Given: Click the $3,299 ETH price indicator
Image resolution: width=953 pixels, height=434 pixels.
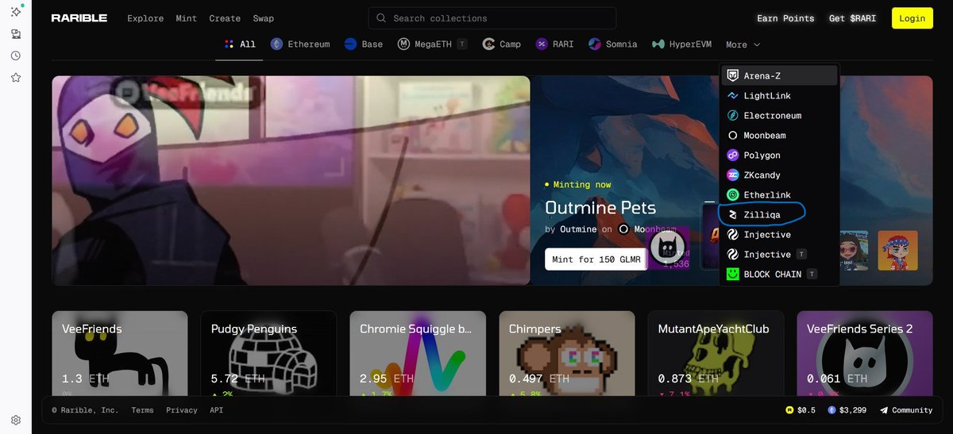Looking at the screenshot, I should click(848, 410).
